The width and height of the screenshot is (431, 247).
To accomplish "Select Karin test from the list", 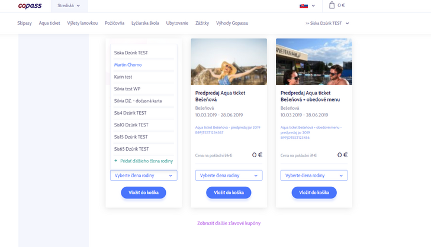I will click(144, 77).
